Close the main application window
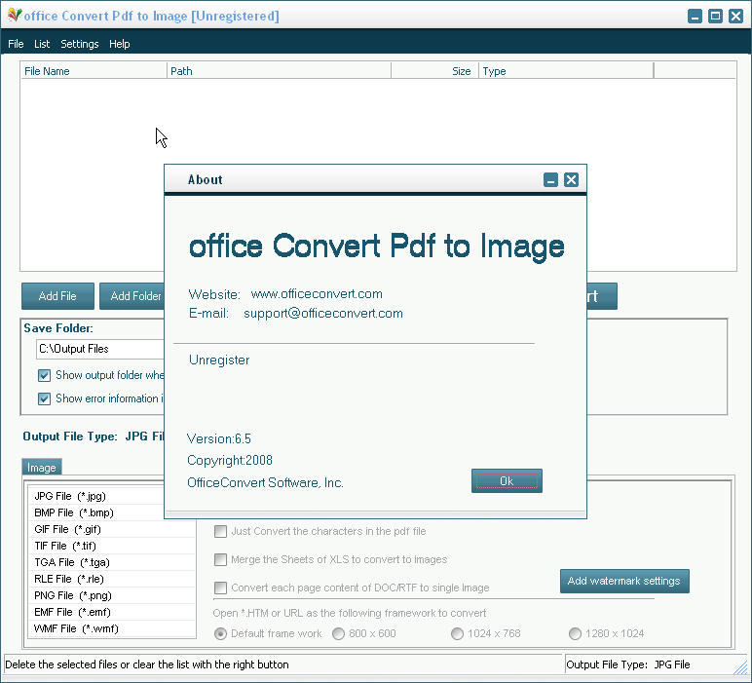752x683 pixels. (x=735, y=16)
